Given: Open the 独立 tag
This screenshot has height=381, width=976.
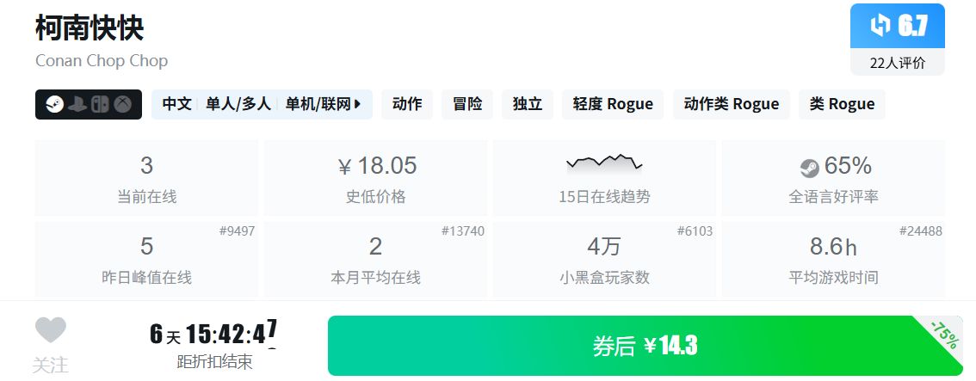Looking at the screenshot, I should pos(528,104).
